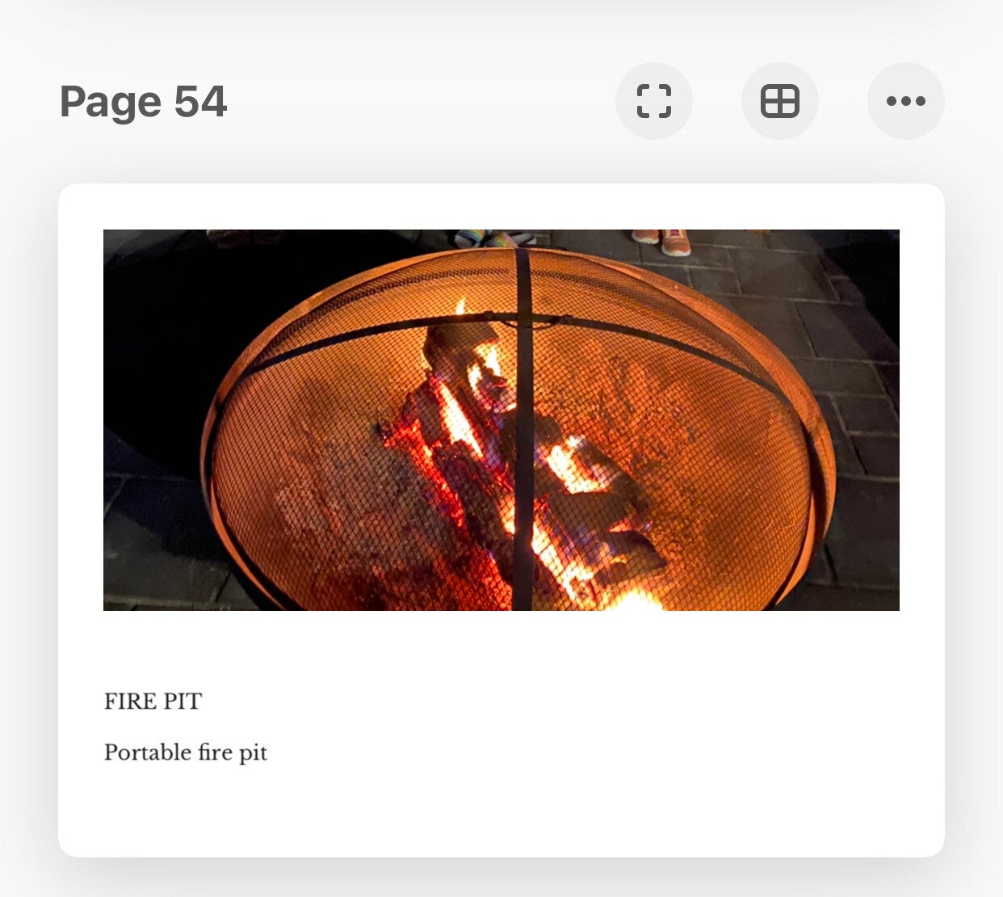
Task: Switch to the grid layout view
Action: tap(780, 101)
